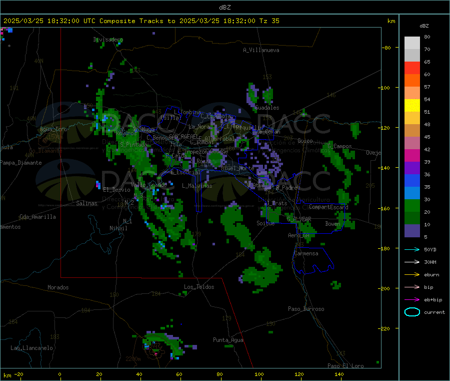Click the bip pink arrow legend icon

click(x=412, y=287)
